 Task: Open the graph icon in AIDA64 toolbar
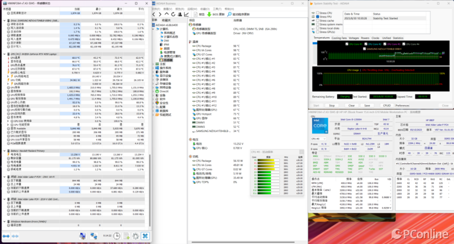coord(187,14)
